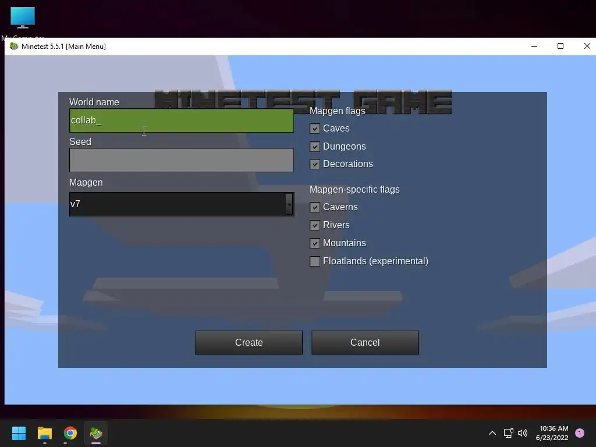This screenshot has width=596, height=447.
Task: Show hidden system tray icons
Action: (x=492, y=433)
